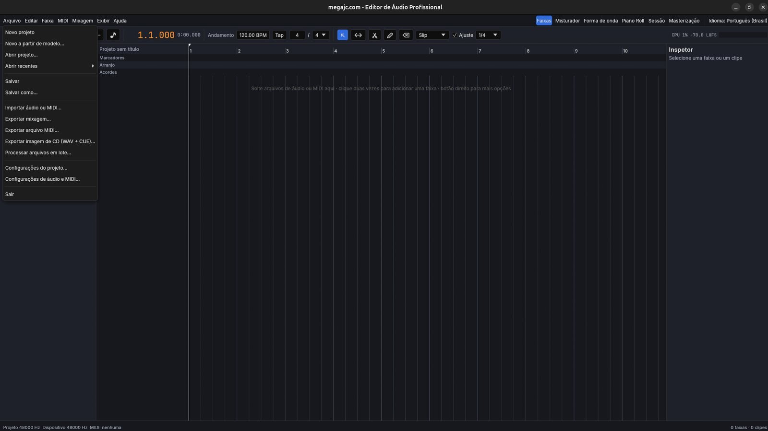Open the time signature denominator dropdown
The width and height of the screenshot is (768, 431).
click(x=321, y=35)
